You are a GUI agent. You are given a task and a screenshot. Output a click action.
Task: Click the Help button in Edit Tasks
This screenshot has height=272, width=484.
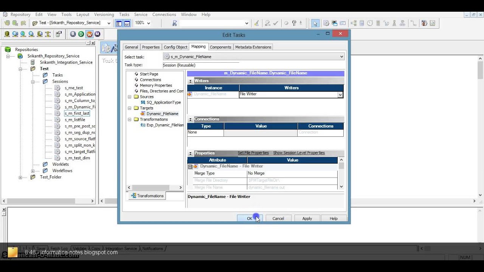pos(334,218)
